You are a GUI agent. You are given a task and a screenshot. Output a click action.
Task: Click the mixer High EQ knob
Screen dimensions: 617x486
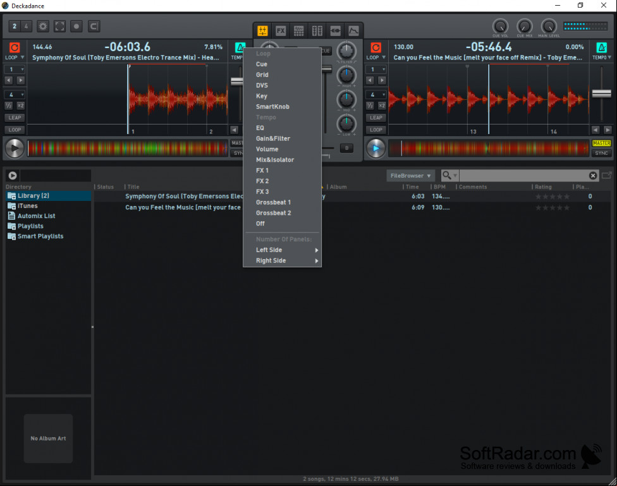click(346, 75)
